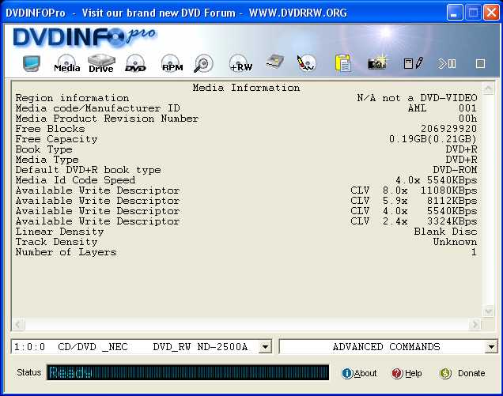Click the stop square icon
Viewport: 503px width, 396px height.
[480, 63]
